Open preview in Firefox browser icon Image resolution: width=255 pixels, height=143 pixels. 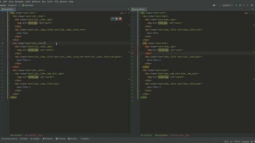click(120, 19)
